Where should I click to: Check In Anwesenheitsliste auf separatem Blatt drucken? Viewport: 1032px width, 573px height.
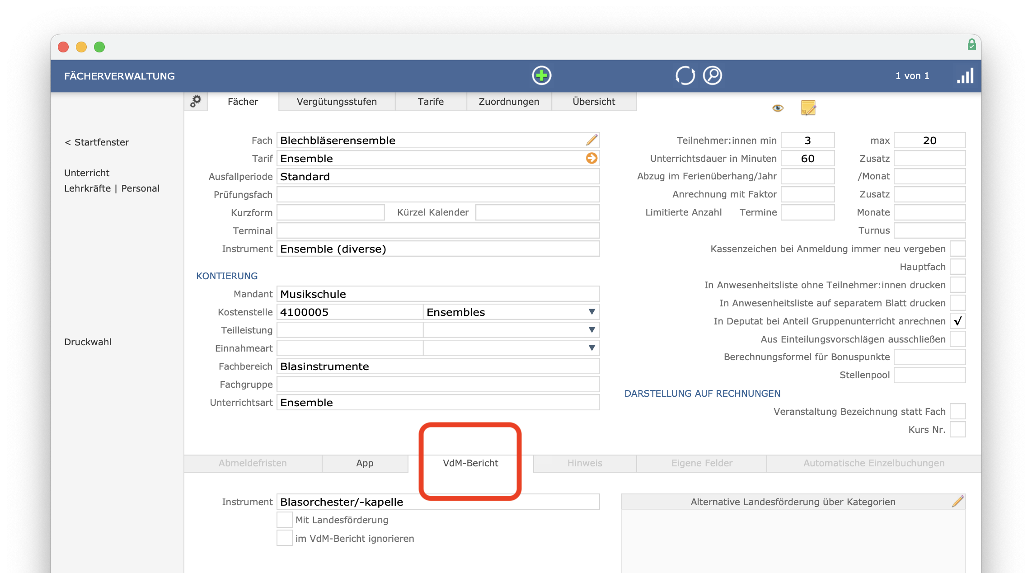tap(957, 303)
